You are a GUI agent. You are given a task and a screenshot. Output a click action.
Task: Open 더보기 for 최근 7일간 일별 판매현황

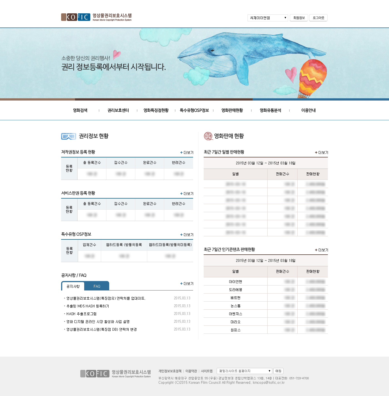click(x=321, y=152)
